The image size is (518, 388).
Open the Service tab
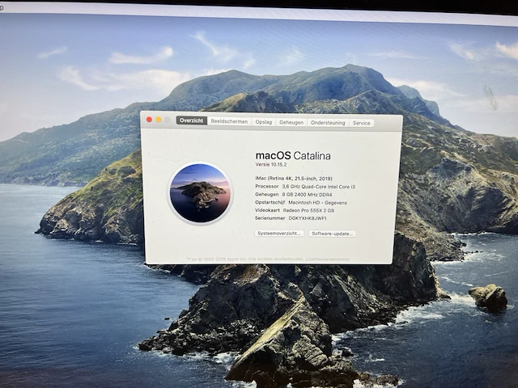362,123
